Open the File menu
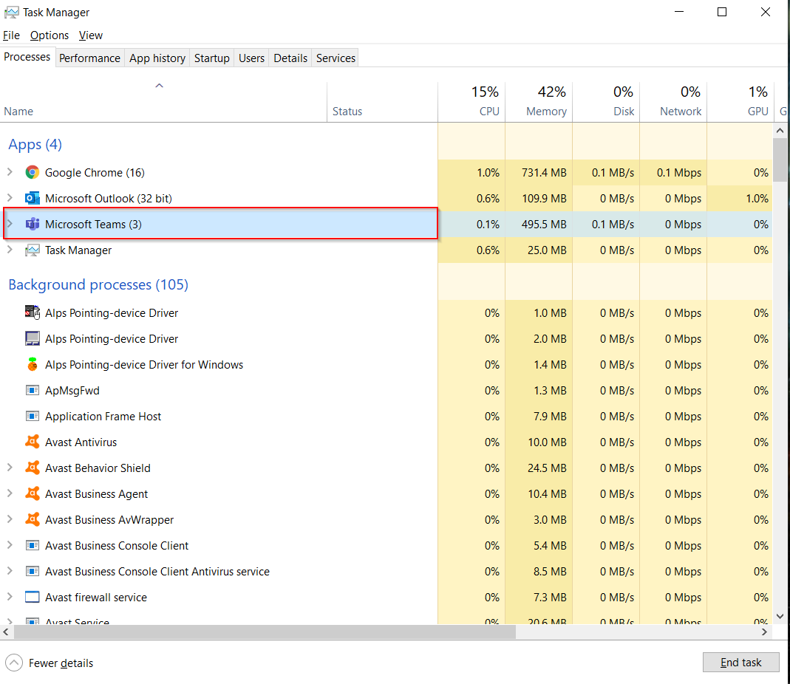This screenshot has width=790, height=684. (11, 35)
